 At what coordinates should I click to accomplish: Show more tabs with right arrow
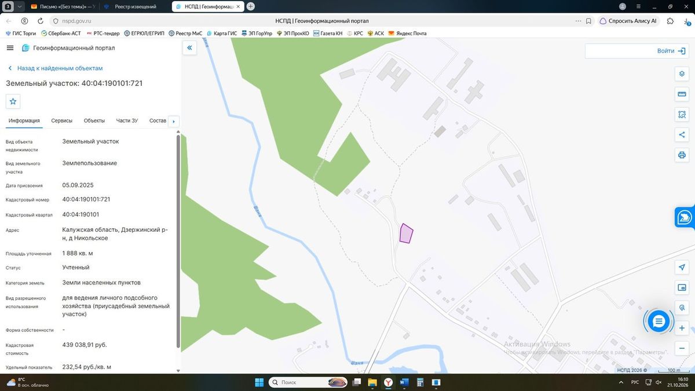click(x=174, y=122)
